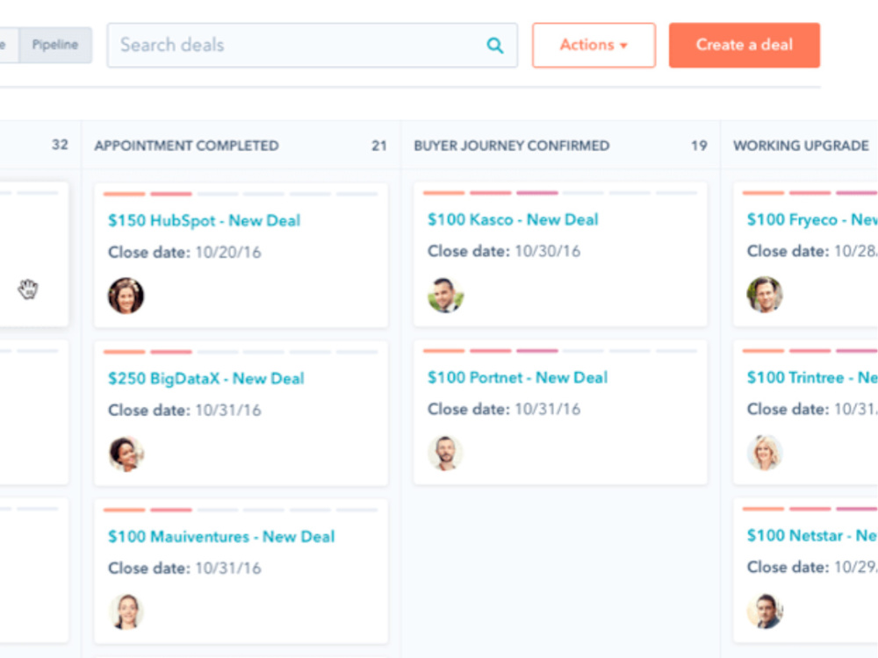Open the $100 Netstar deal link
Image resolution: width=878 pixels, height=658 pixels.
point(812,535)
